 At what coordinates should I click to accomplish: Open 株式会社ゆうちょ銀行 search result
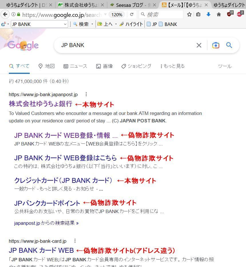click(x=41, y=104)
